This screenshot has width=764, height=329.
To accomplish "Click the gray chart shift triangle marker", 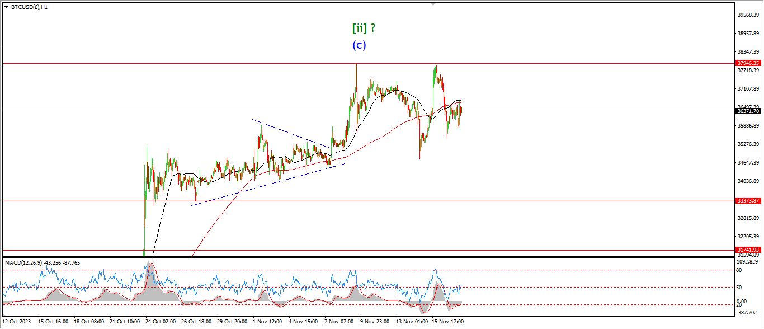I will click(x=433, y=4).
